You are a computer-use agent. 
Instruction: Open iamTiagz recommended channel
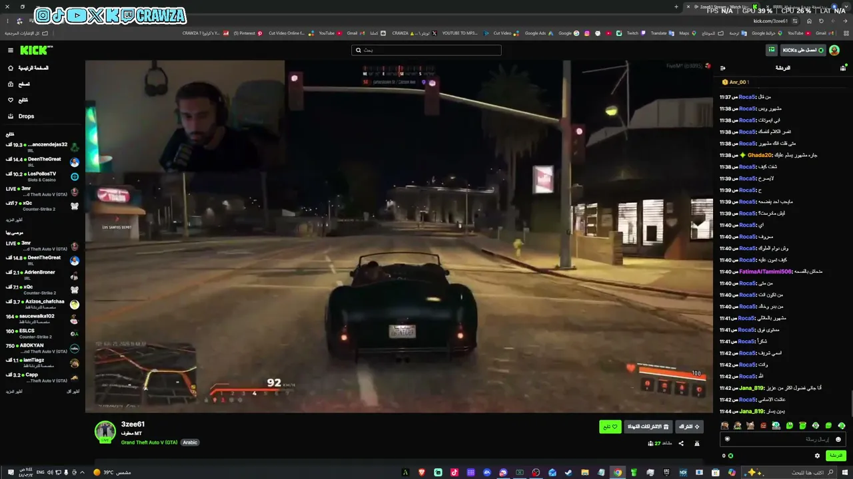(x=43, y=363)
